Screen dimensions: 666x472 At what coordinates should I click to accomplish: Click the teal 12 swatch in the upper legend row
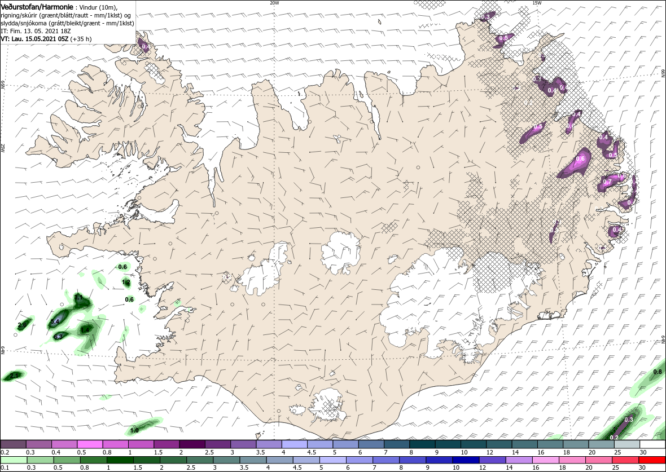pyautogui.click(x=499, y=444)
